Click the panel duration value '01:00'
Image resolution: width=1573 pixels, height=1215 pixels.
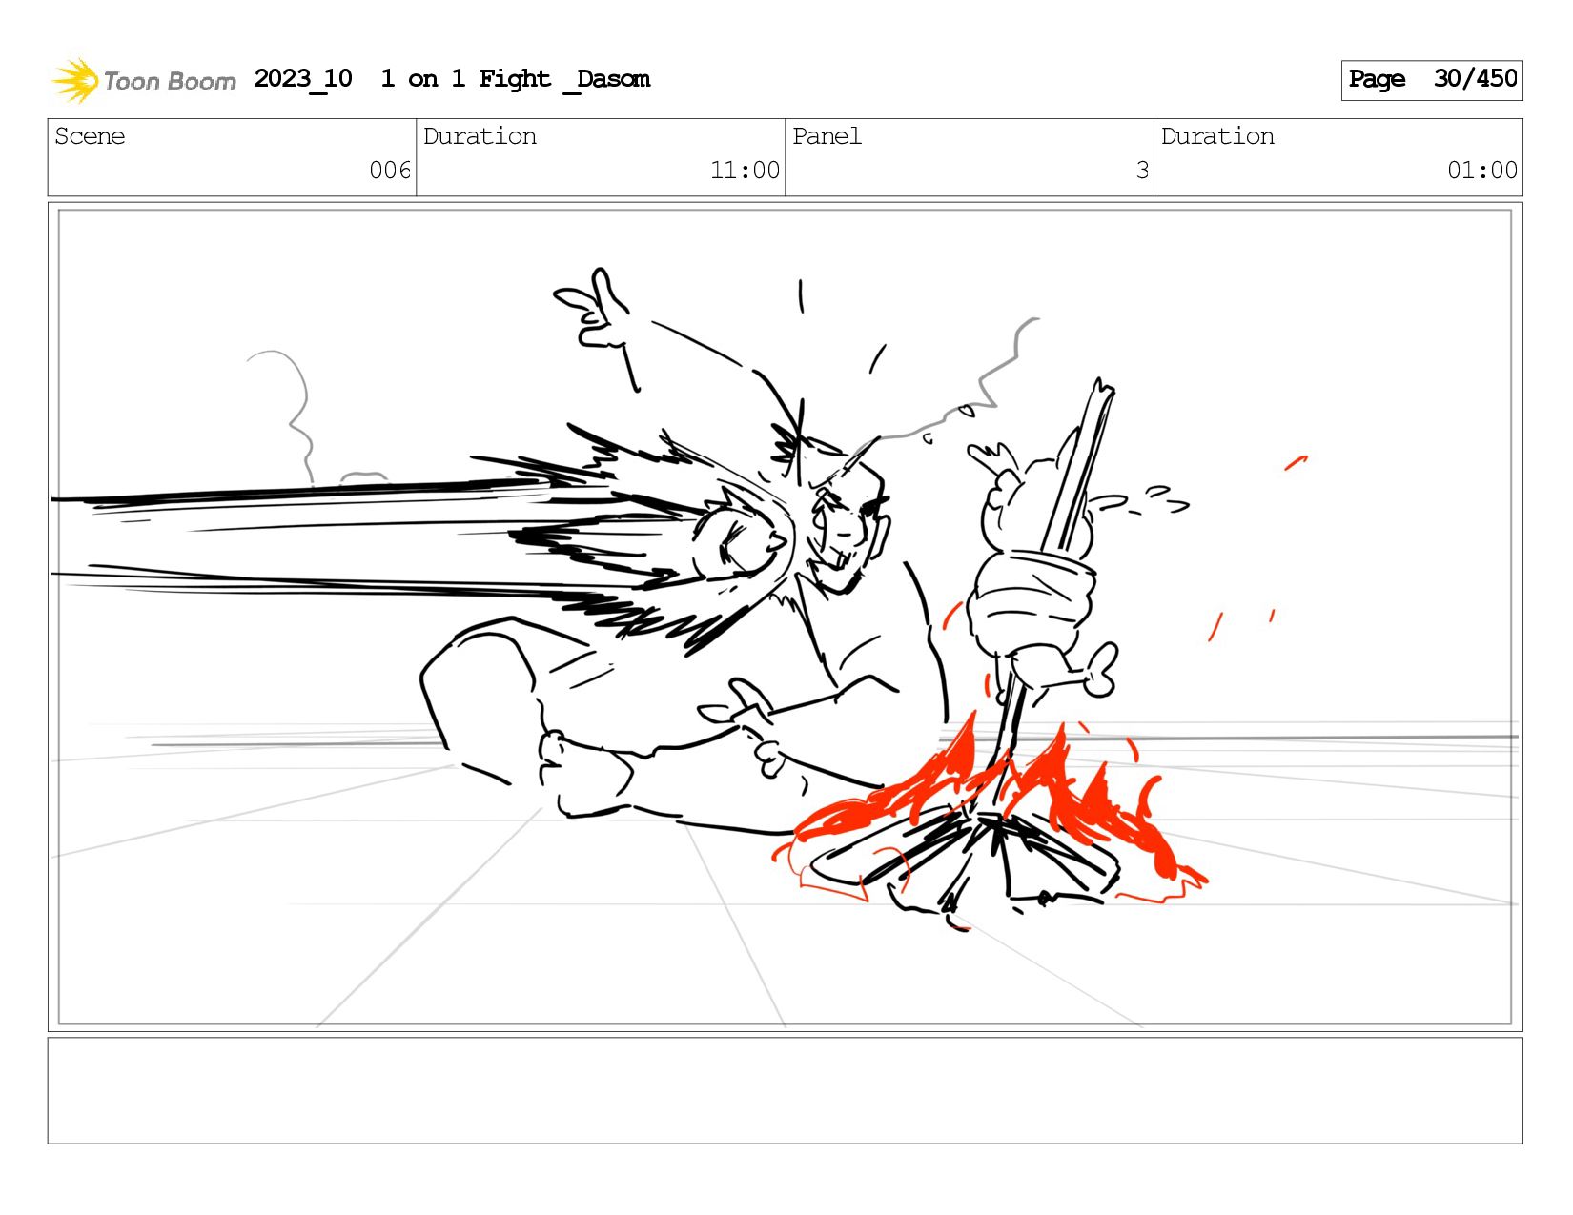coord(1482,171)
